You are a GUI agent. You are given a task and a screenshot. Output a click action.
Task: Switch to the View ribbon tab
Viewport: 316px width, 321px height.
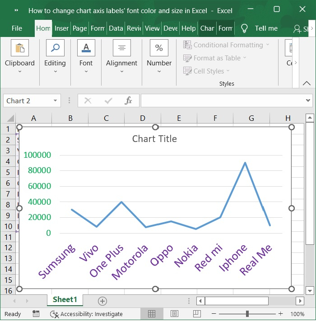tap(152, 28)
